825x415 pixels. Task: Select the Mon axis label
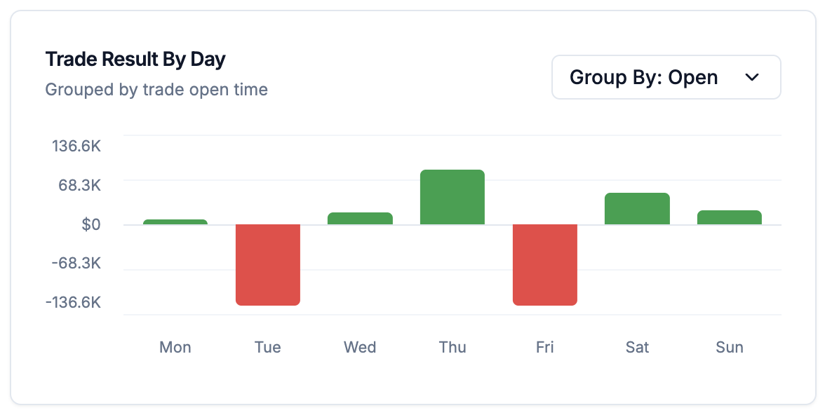click(x=175, y=347)
